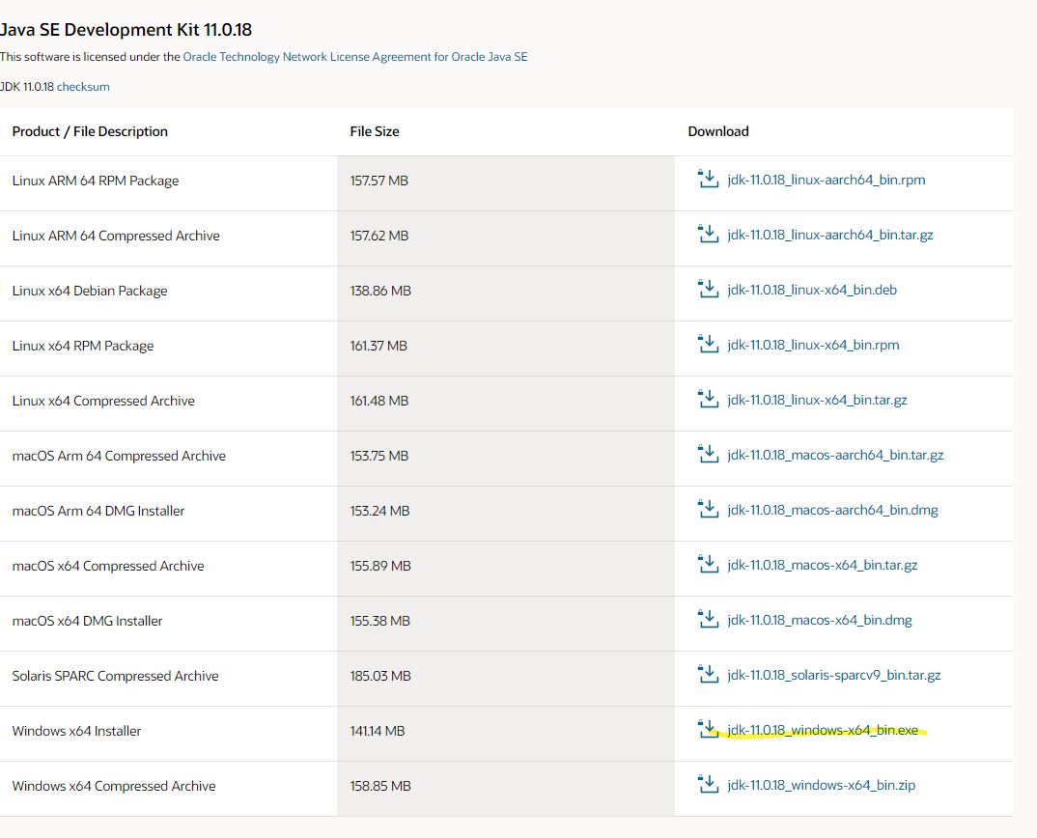
Task: Click download icon for Linux x64 Debian package
Action: click(x=709, y=290)
